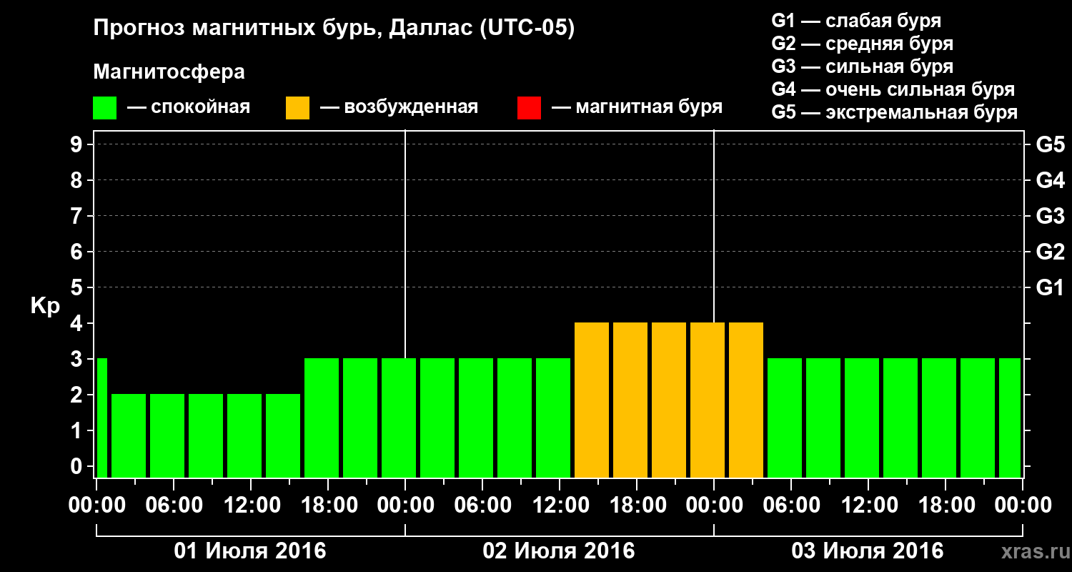Click the '01 Июля 2016' date label

[x=250, y=551]
